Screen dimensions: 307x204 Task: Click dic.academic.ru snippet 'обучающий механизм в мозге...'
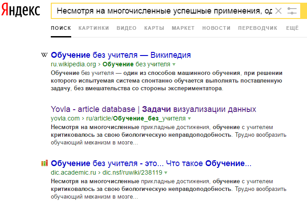(x=94, y=197)
